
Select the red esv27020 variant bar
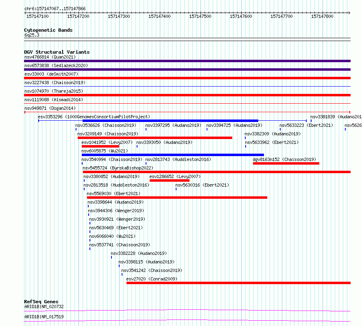[x=238, y=283]
